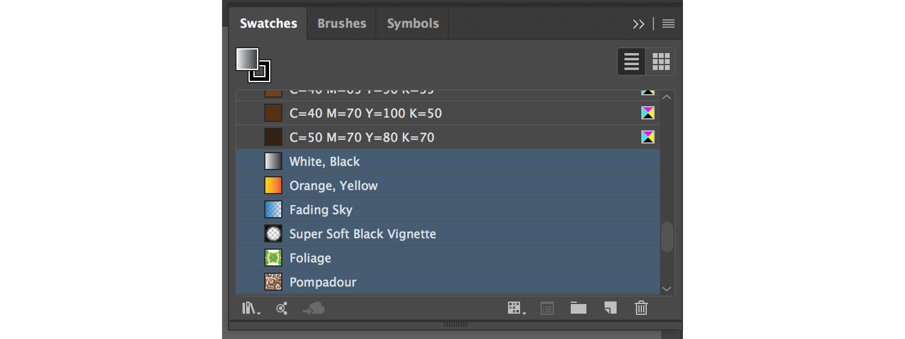Click the Swatch Options icon
Screen dimensions: 905x339
coord(547,309)
